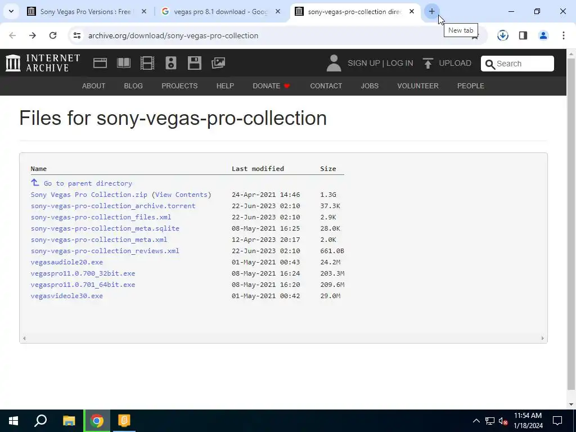The height and width of the screenshot is (432, 576).
Task: Open Chrome profile icon
Action: (x=543, y=35)
